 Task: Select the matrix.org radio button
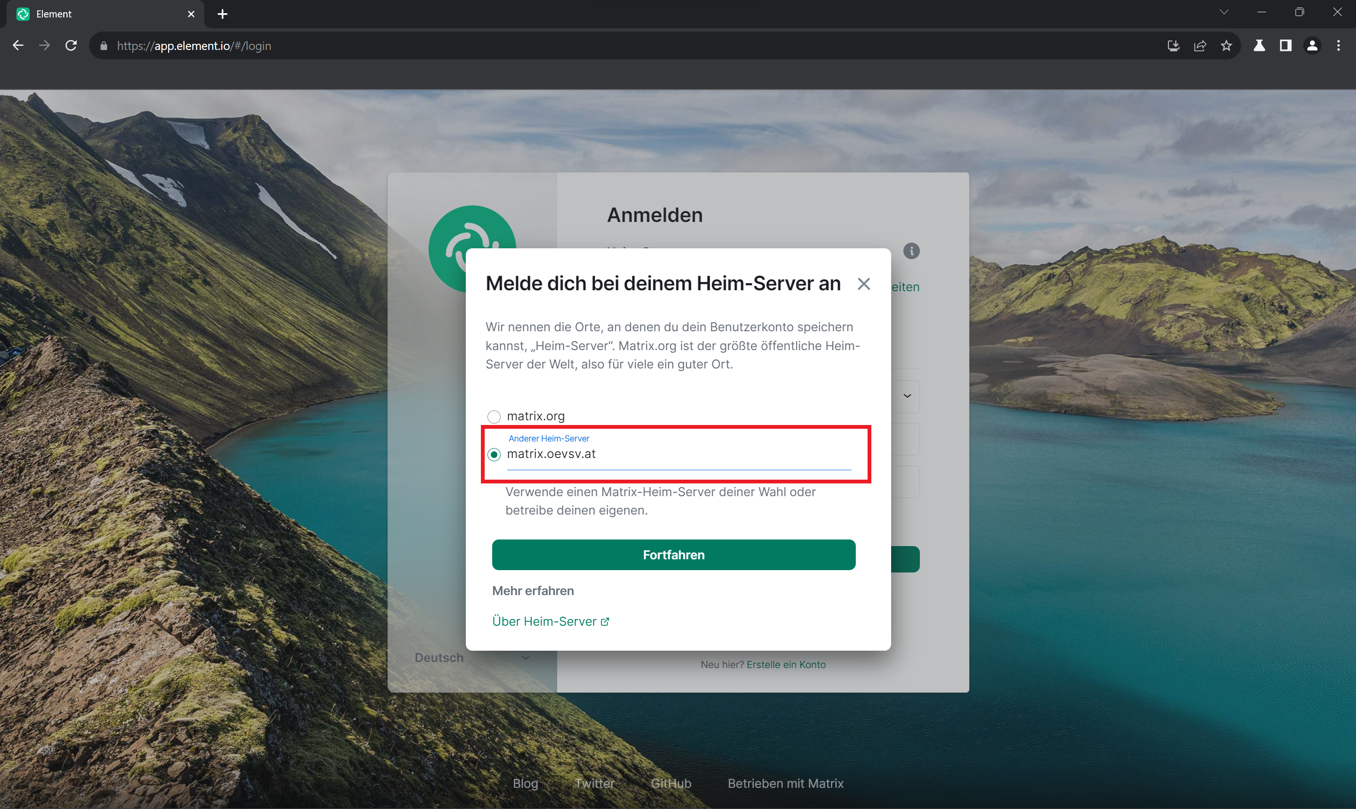coord(494,417)
